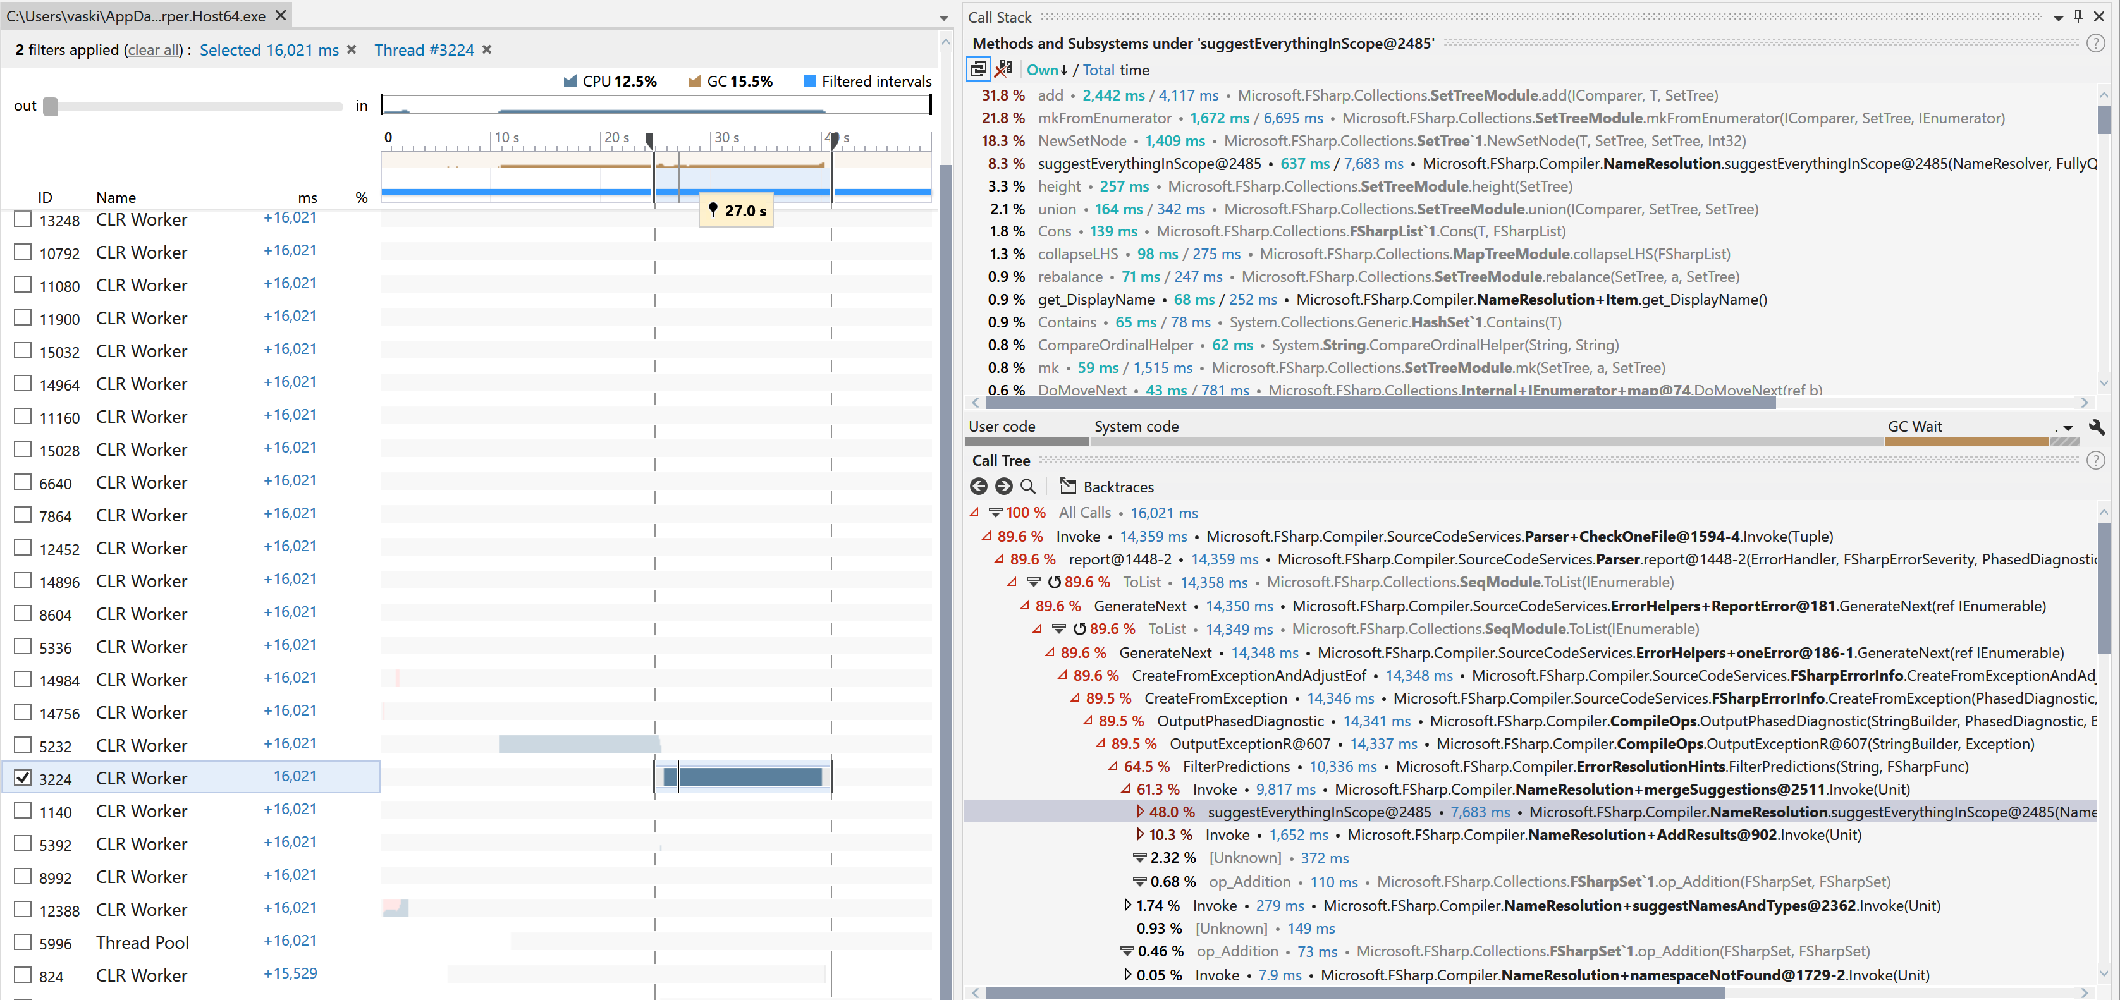This screenshot has height=1000, width=2120.
Task: Click the clear all filters link
Action: click(x=153, y=49)
